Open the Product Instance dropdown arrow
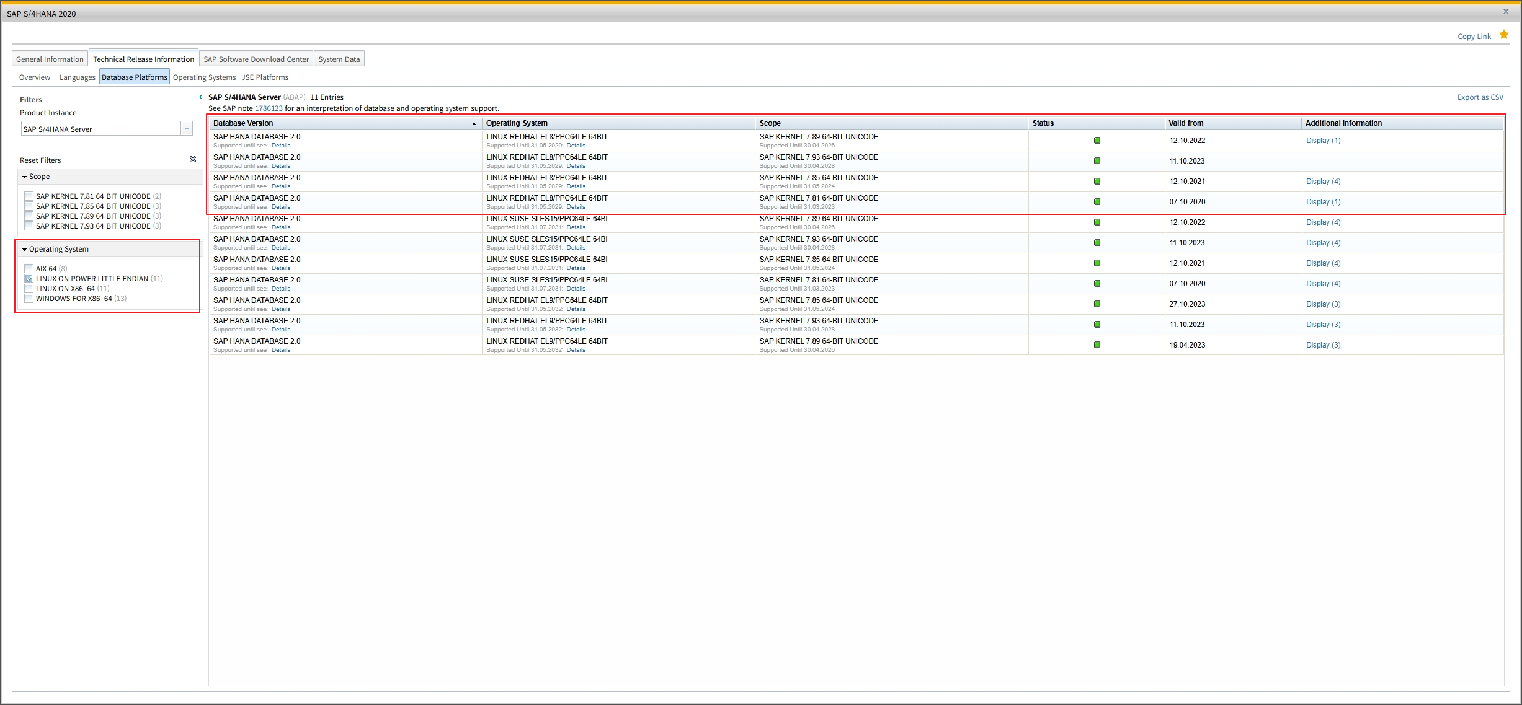 (187, 129)
